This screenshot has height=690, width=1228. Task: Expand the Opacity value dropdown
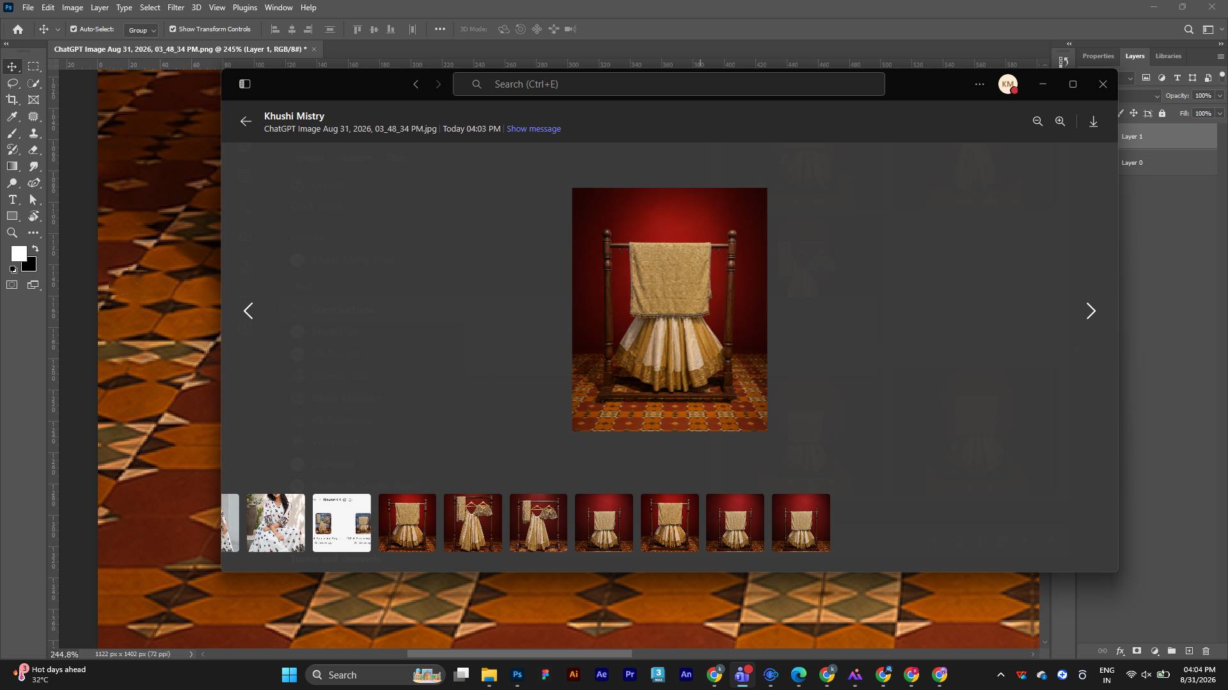point(1220,96)
